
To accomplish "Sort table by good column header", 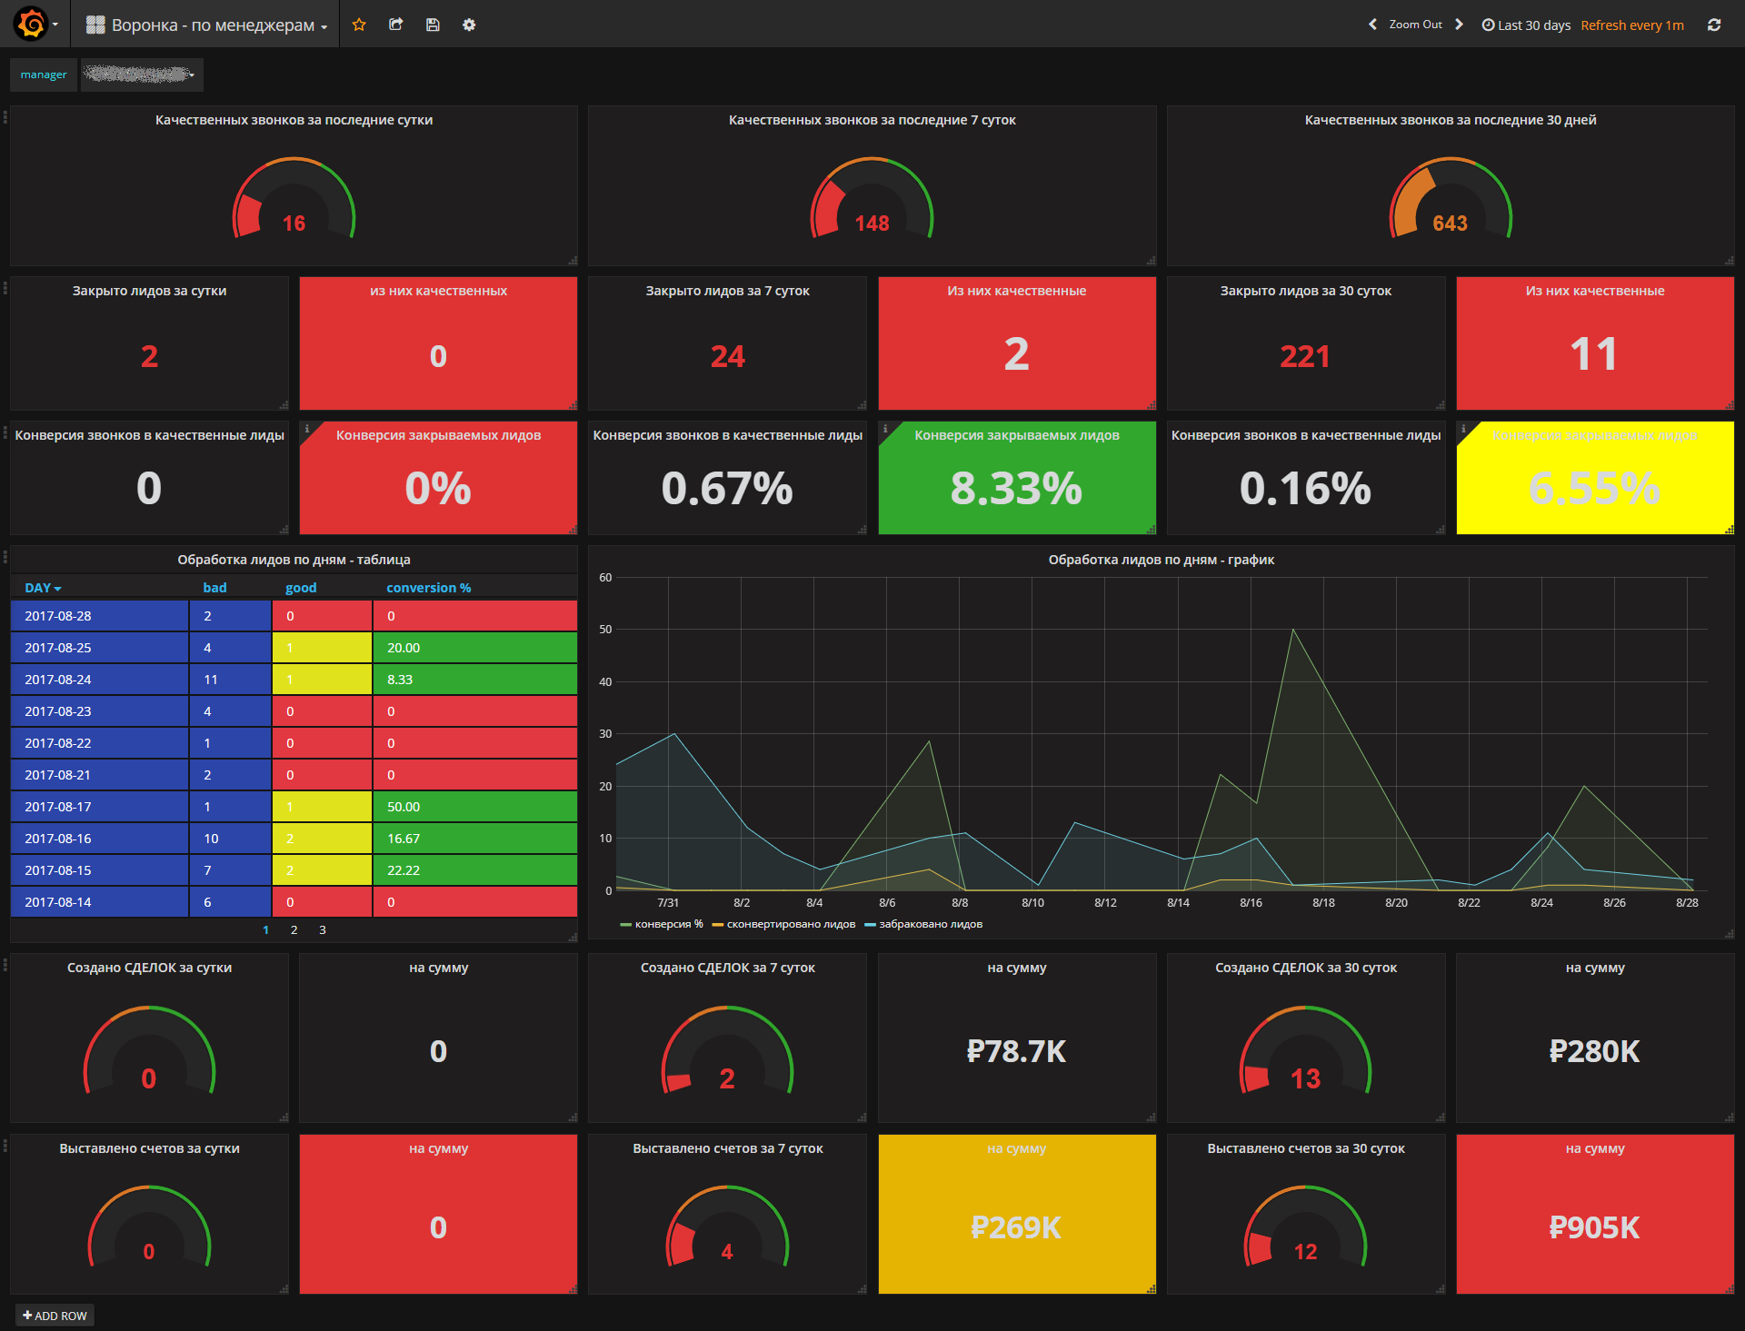I will (x=301, y=588).
